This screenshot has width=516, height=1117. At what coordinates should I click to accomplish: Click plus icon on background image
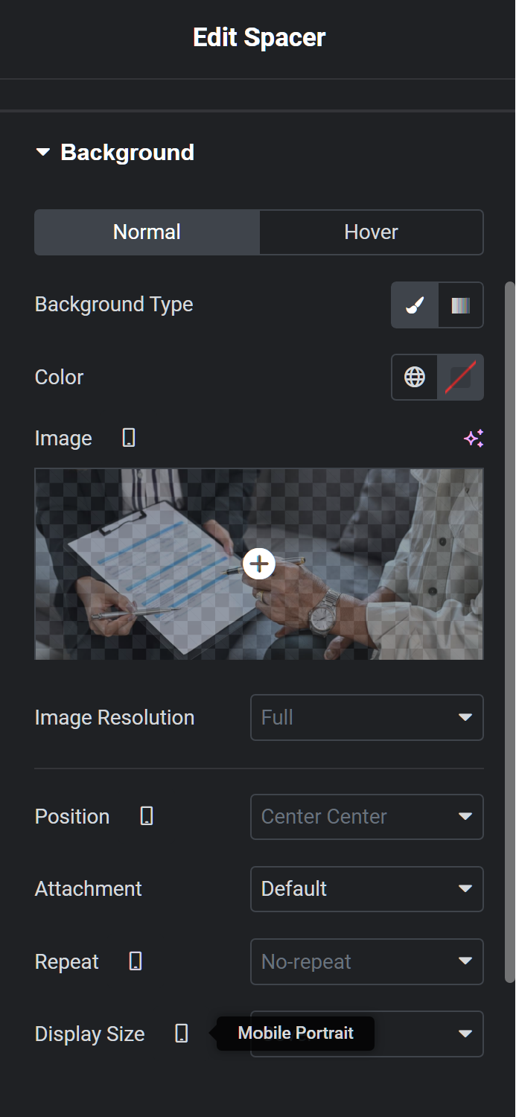pyautogui.click(x=259, y=564)
